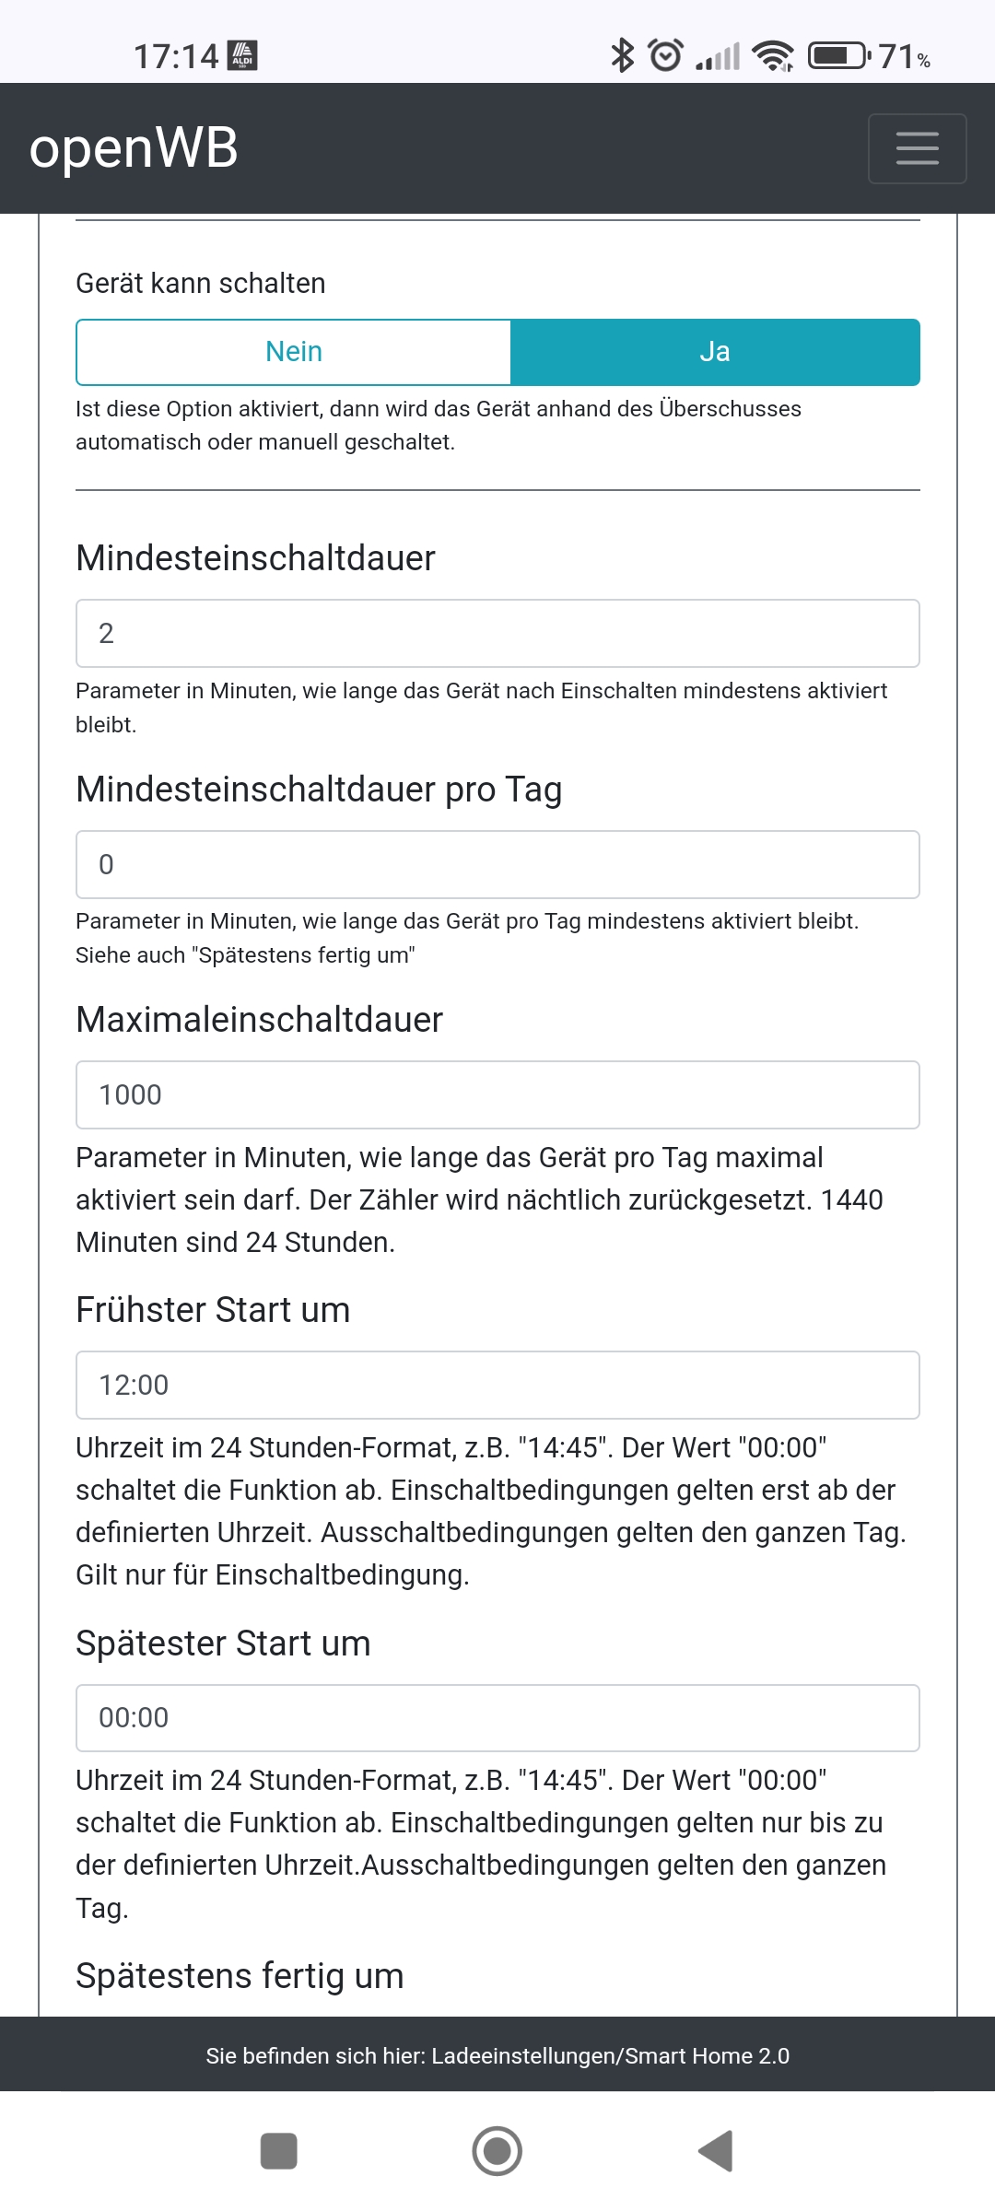Tap the Android back navigation button
The height and width of the screenshot is (2211, 995).
(x=716, y=2151)
